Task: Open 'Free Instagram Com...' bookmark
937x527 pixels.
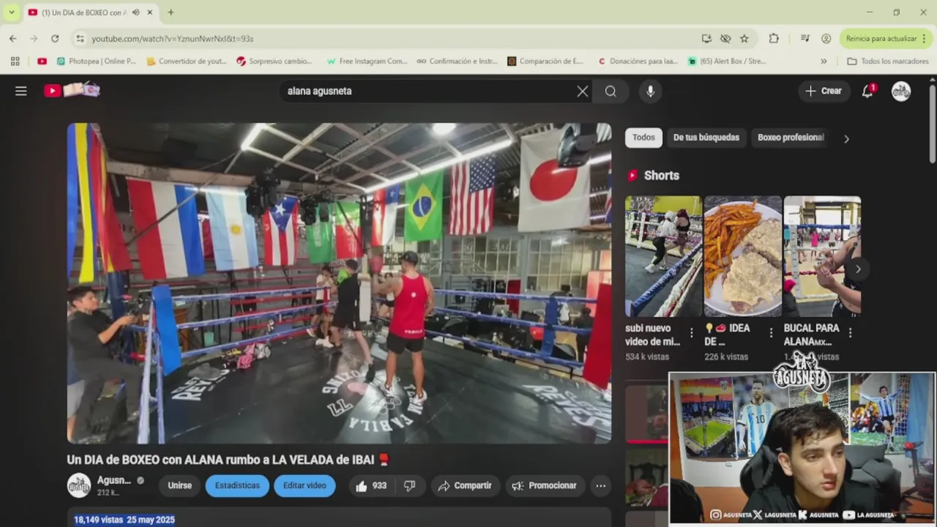Action: pos(367,61)
